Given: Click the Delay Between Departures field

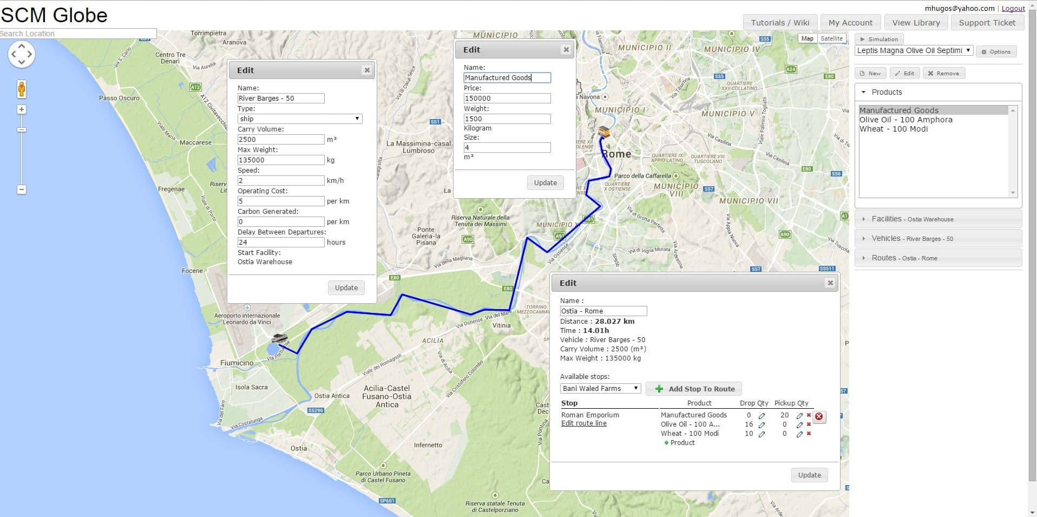Looking at the screenshot, I should 281,242.
